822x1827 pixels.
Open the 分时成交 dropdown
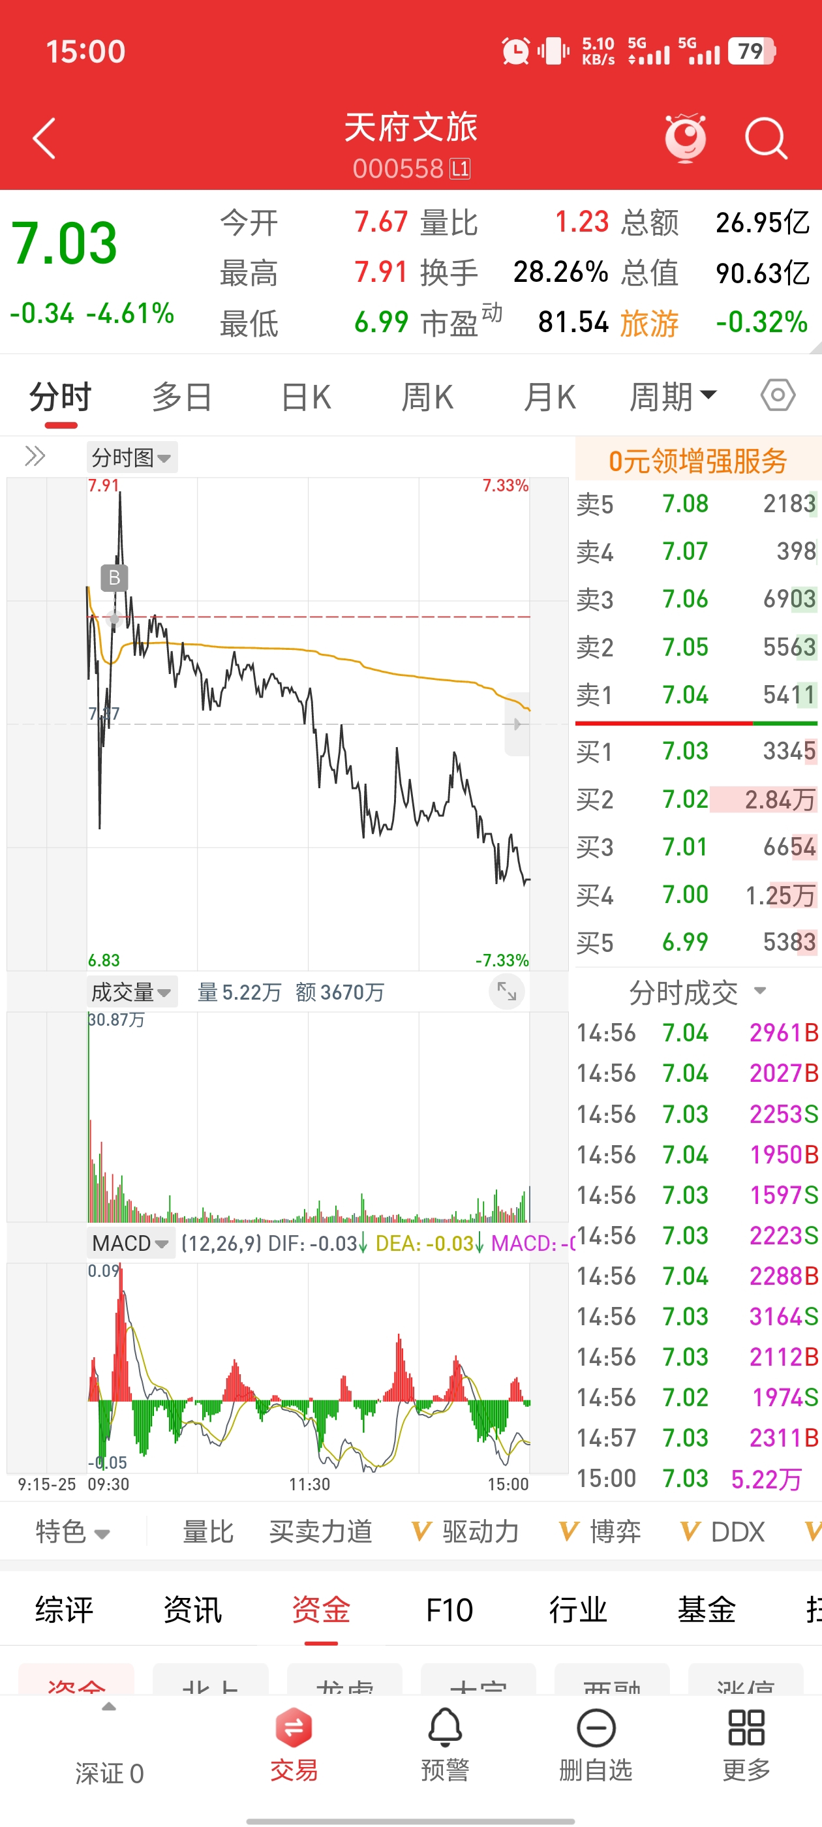pos(697,992)
